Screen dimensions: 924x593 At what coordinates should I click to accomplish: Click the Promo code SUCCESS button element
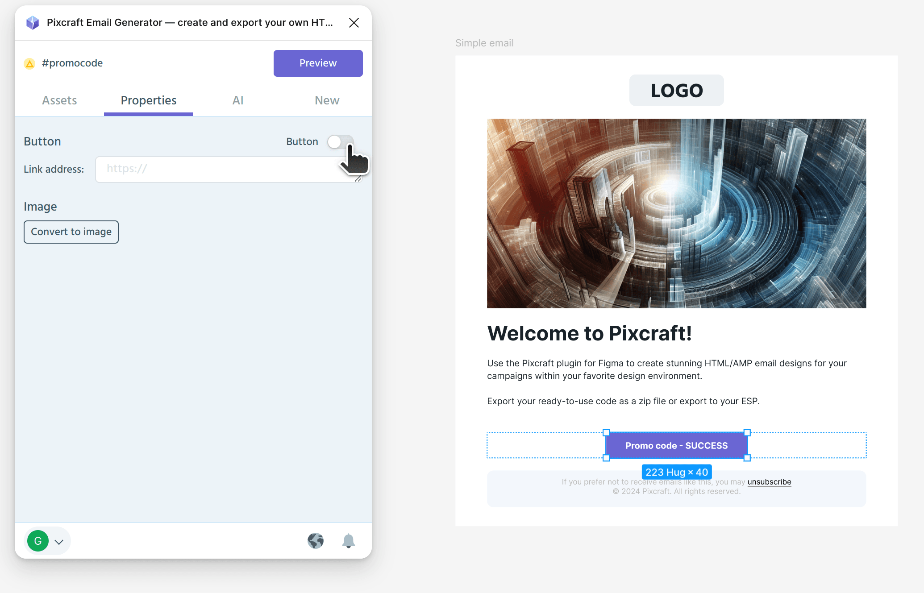pos(676,445)
